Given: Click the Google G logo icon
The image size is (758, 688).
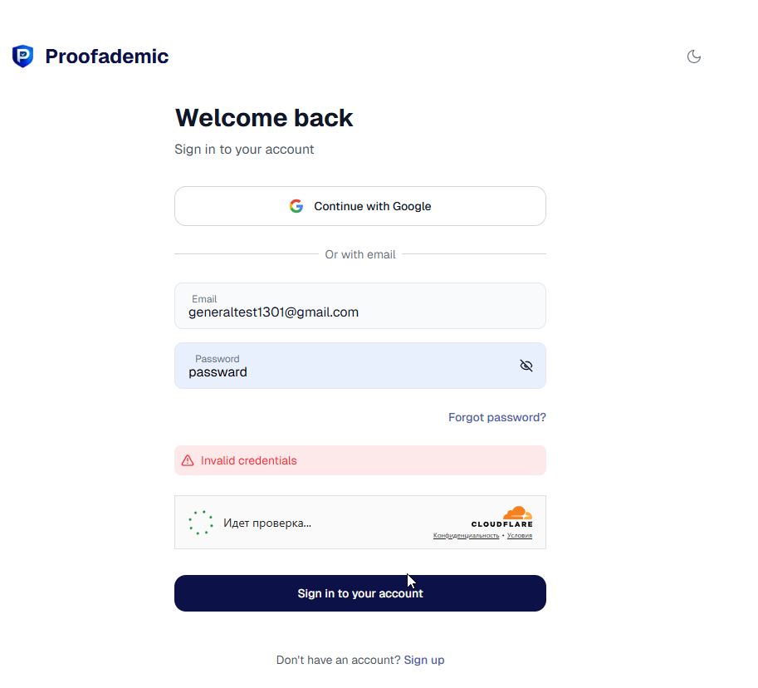Looking at the screenshot, I should (296, 206).
